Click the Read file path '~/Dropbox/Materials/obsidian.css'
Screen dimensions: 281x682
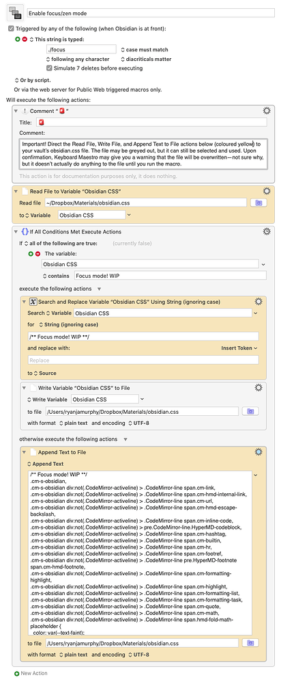click(145, 202)
